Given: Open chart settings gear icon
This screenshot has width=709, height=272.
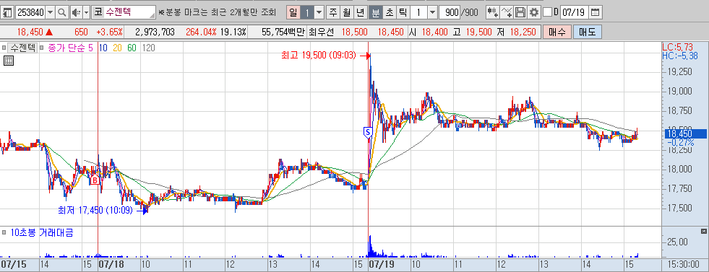Looking at the screenshot, I should pyautogui.click(x=534, y=12).
